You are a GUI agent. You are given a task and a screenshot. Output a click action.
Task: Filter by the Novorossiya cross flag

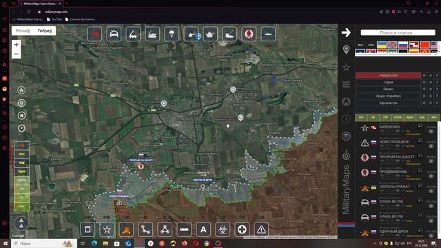click(392, 45)
